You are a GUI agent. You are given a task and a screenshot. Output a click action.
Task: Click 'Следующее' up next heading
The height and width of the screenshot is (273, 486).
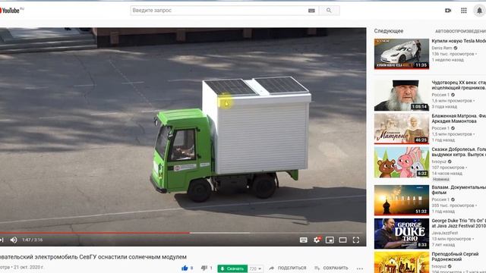pos(389,31)
